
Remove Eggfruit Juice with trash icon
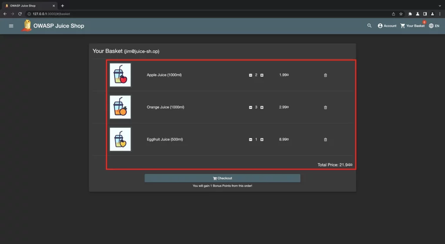coord(325,140)
